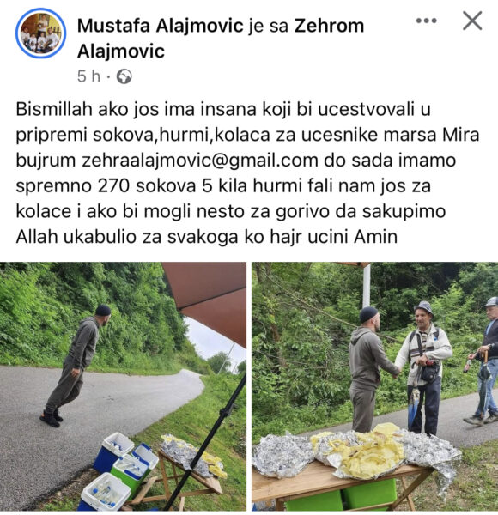The height and width of the screenshot is (515, 498).
Task: Open the Mustafa Alajmovic name link
Action: click(160, 26)
